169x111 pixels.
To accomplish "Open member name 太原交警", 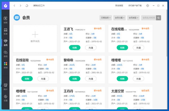I will point(117,91).
